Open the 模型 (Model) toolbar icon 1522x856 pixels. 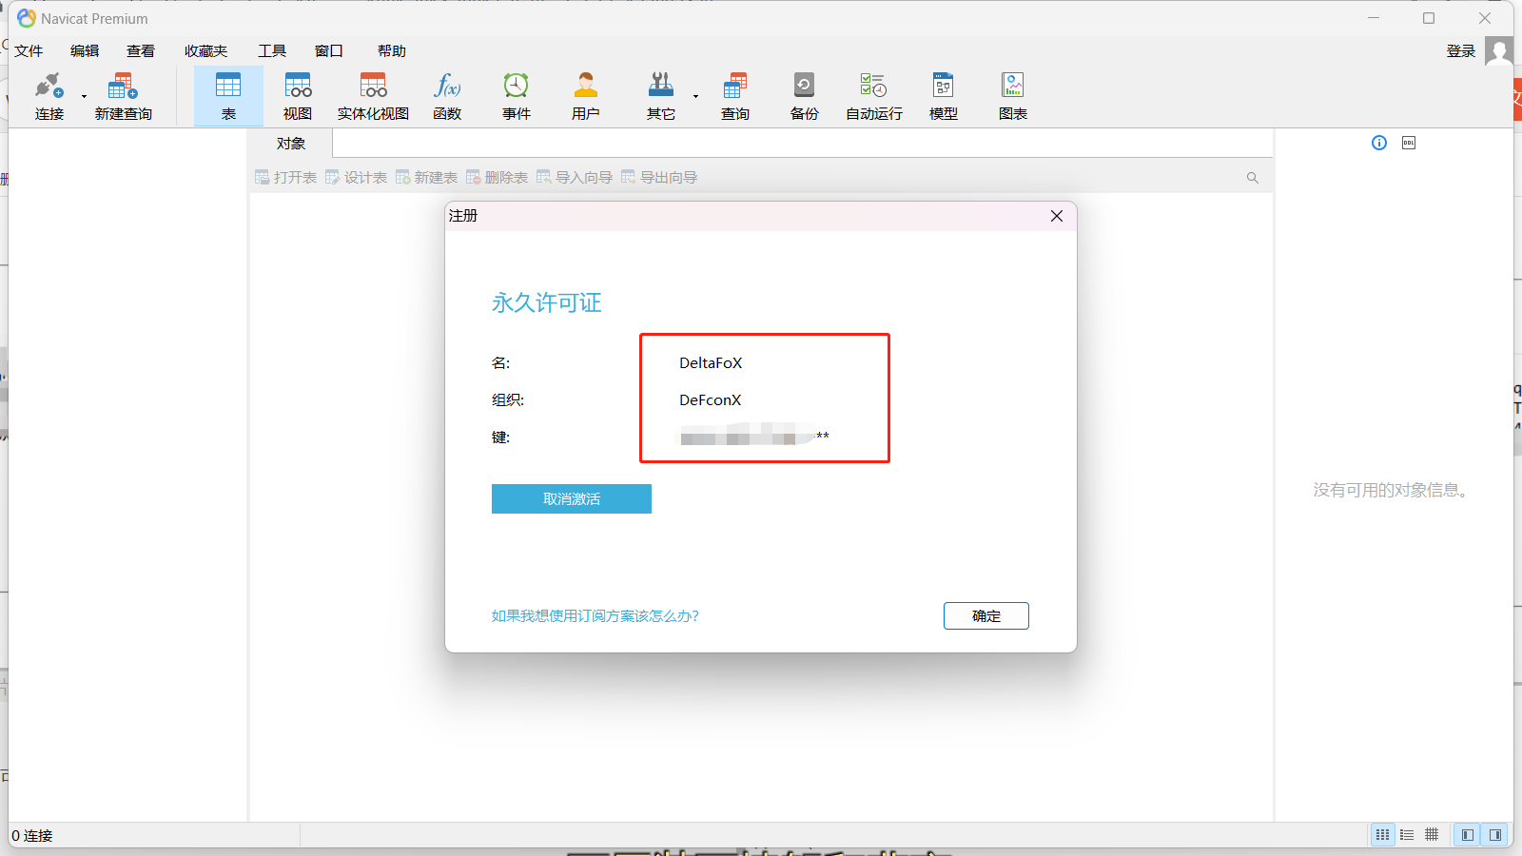[x=944, y=96]
